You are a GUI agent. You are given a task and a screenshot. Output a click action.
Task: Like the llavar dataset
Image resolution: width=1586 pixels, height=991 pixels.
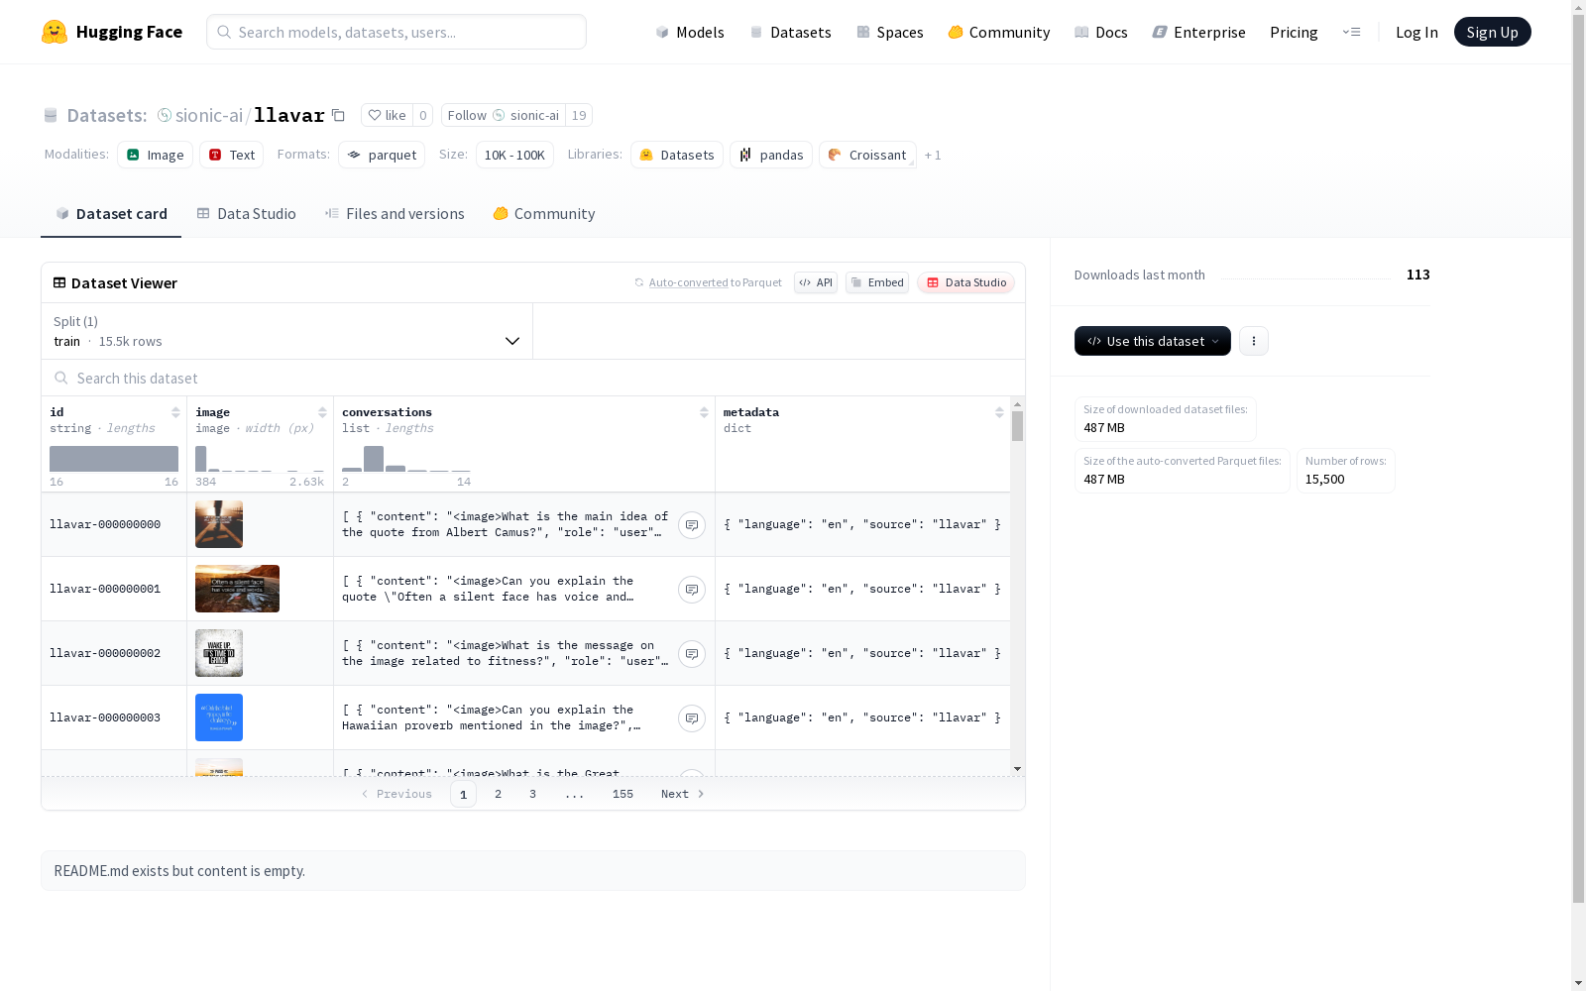pos(387,115)
